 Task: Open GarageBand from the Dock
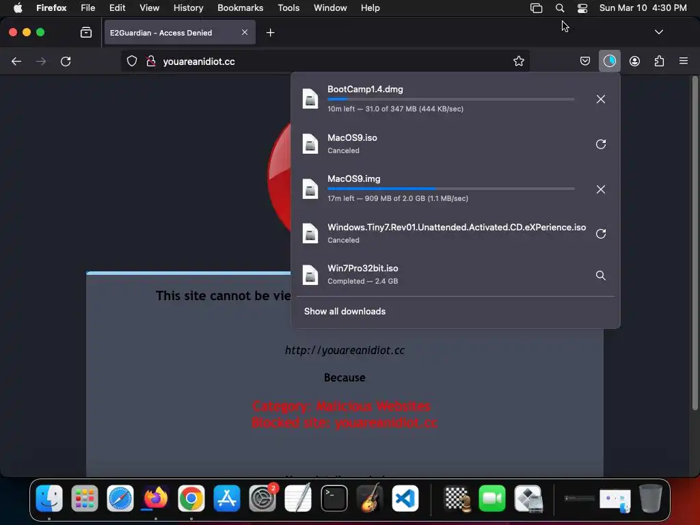[370, 498]
